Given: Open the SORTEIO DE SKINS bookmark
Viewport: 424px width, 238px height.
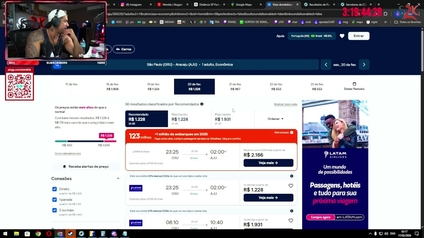Looking at the screenshot, I should (x=254, y=22).
